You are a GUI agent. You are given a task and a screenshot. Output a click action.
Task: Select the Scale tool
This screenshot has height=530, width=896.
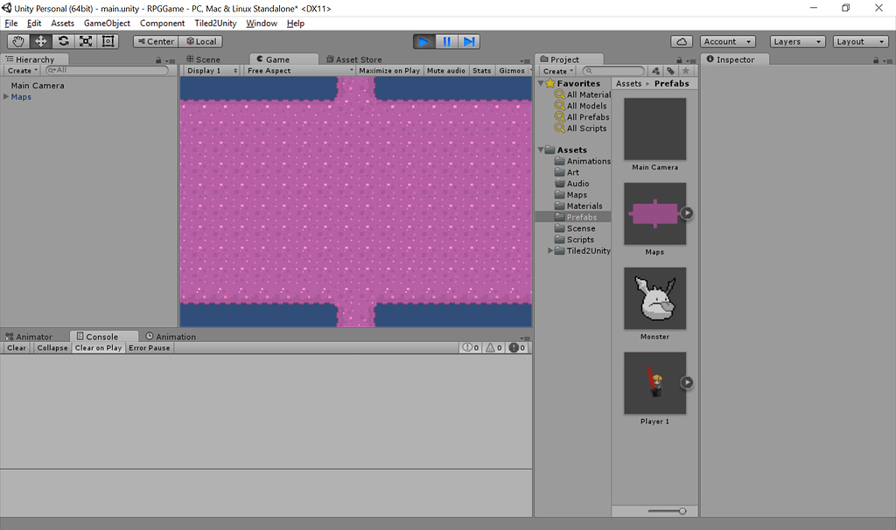click(x=85, y=41)
